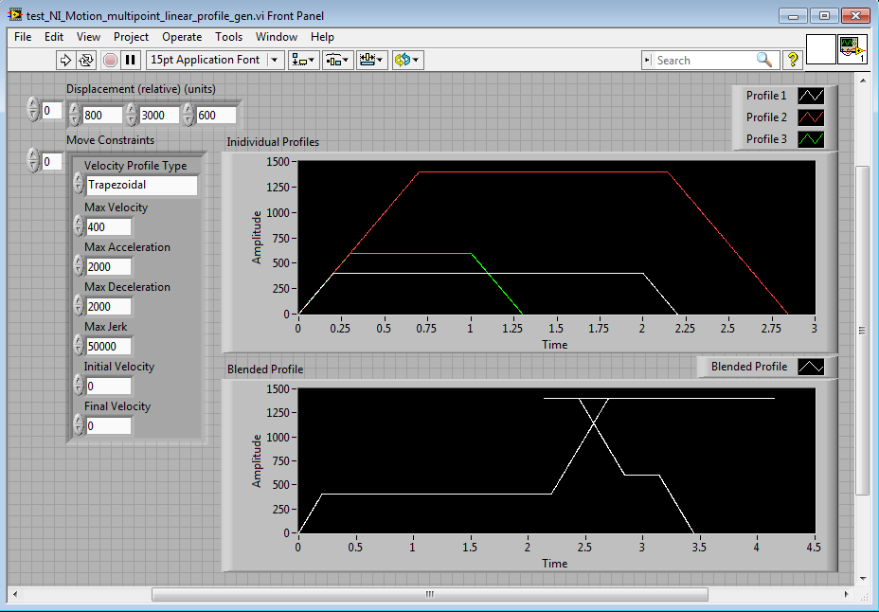
Task: Click Move Constraints array index stepper
Action: (x=33, y=161)
